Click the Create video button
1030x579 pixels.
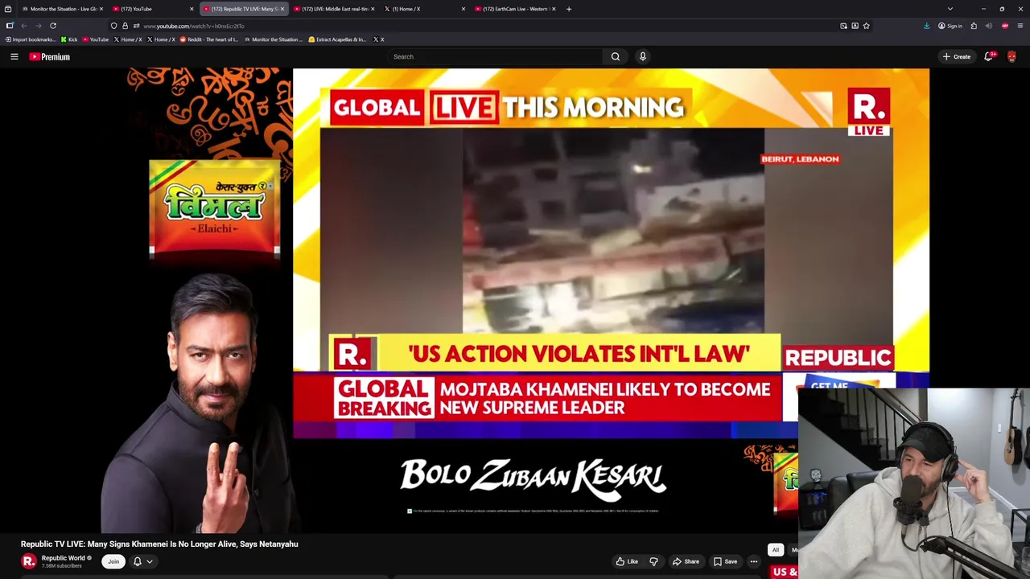(956, 56)
